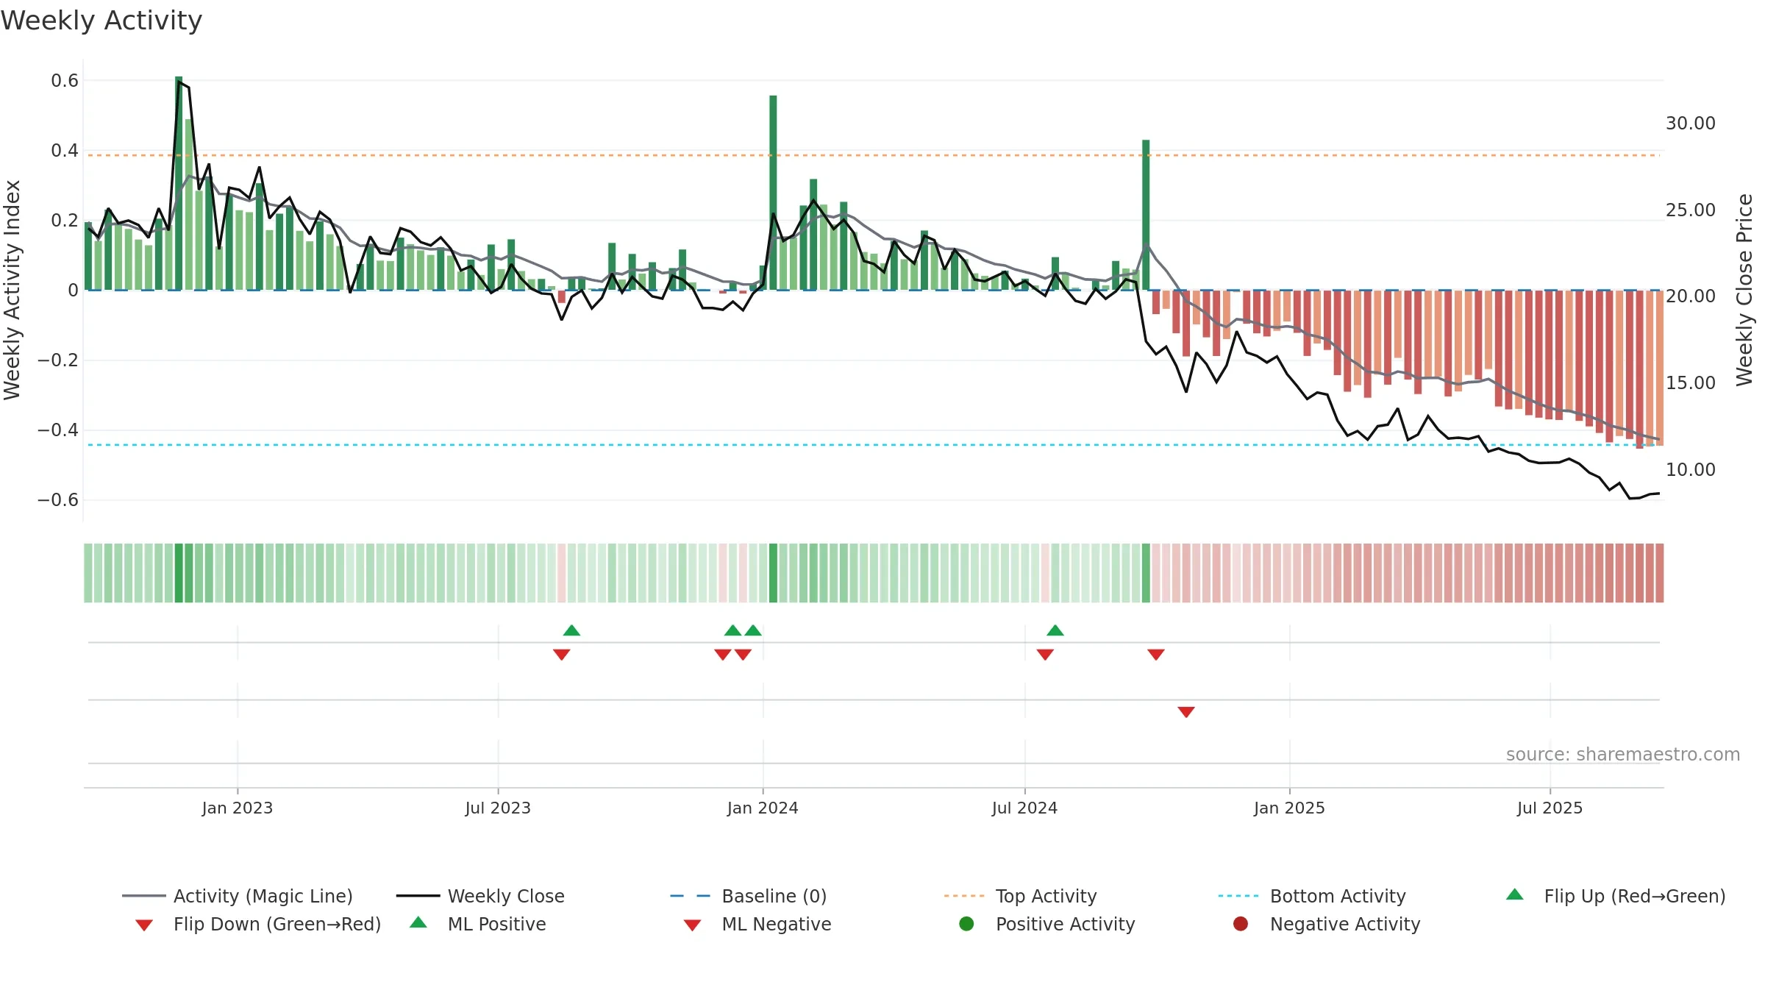Viewport: 1765px width, 993px height.
Task: Click the leftmost green heatmap cell
Action: pyautogui.click(x=88, y=573)
